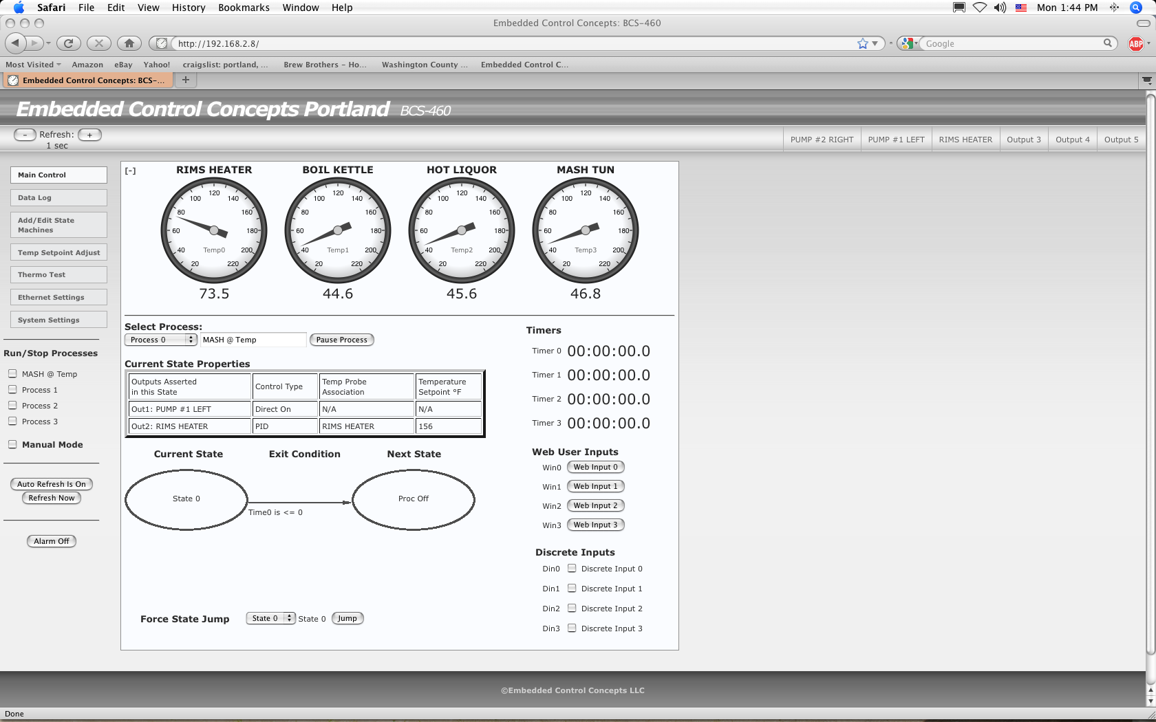Open the Google search engine dropdown
This screenshot has width=1156, height=722.
[x=908, y=43]
